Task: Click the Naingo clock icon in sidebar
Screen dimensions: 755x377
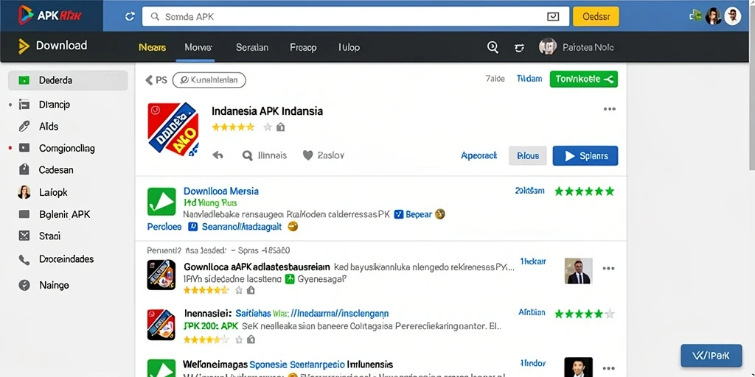Action: coord(24,285)
